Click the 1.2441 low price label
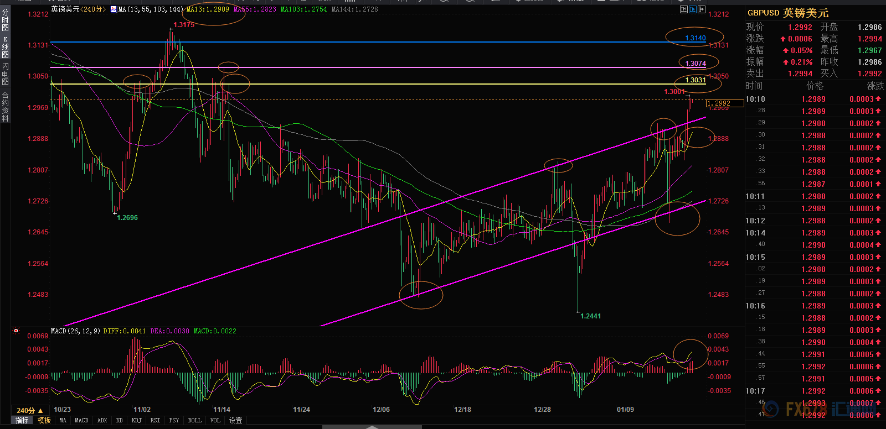 pyautogui.click(x=590, y=316)
